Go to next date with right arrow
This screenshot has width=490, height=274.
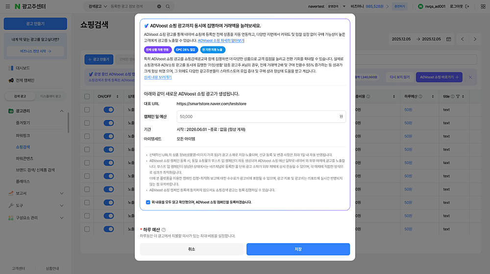point(475,39)
